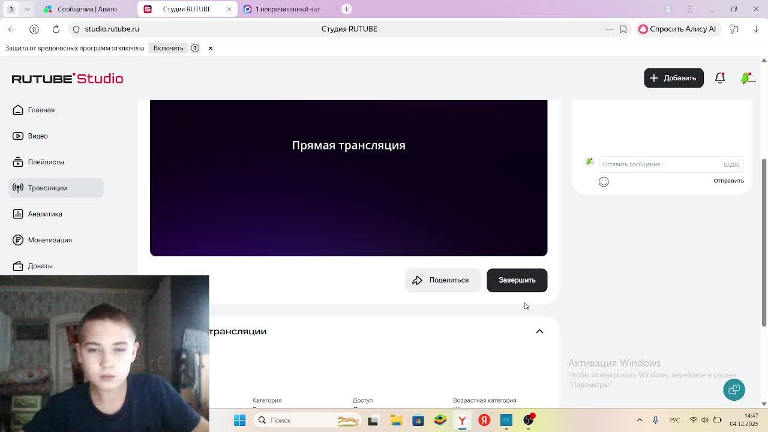Open Windows Start menu
The width and height of the screenshot is (768, 432).
(239, 420)
